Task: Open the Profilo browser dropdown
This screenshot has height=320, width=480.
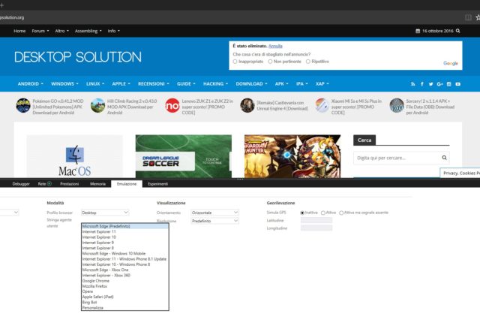Action: 105,213
